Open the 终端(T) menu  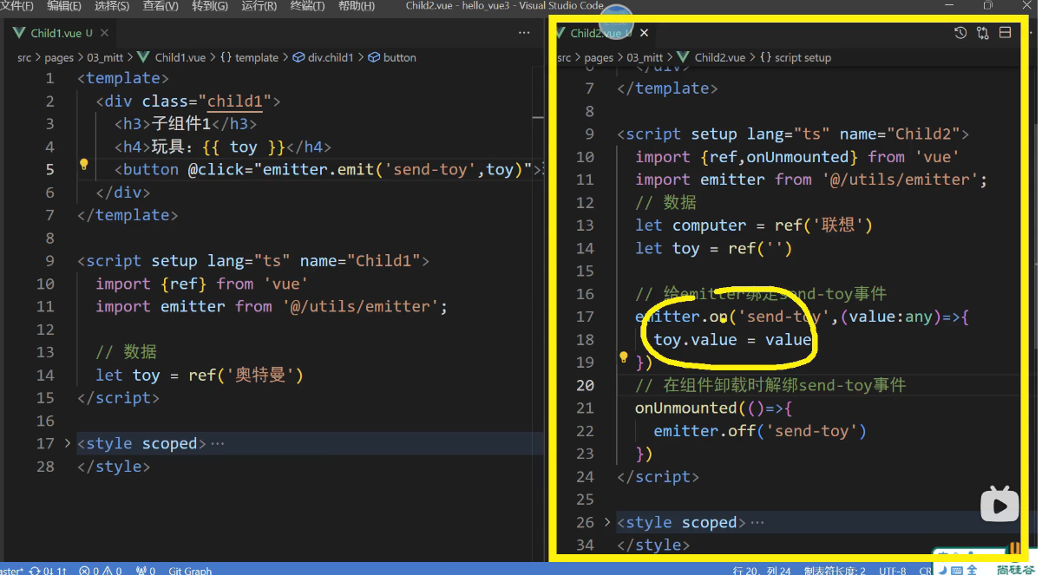pos(307,6)
